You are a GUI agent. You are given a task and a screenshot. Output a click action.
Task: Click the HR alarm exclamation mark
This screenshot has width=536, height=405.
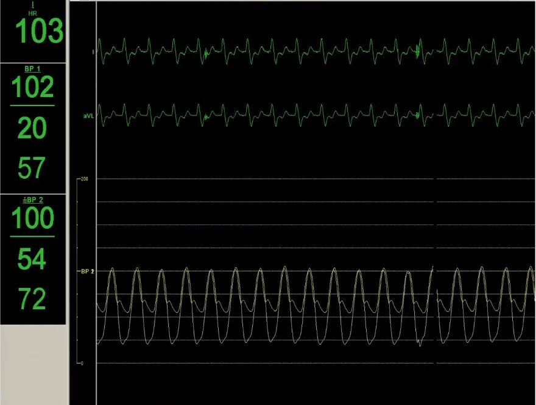pos(32,5)
